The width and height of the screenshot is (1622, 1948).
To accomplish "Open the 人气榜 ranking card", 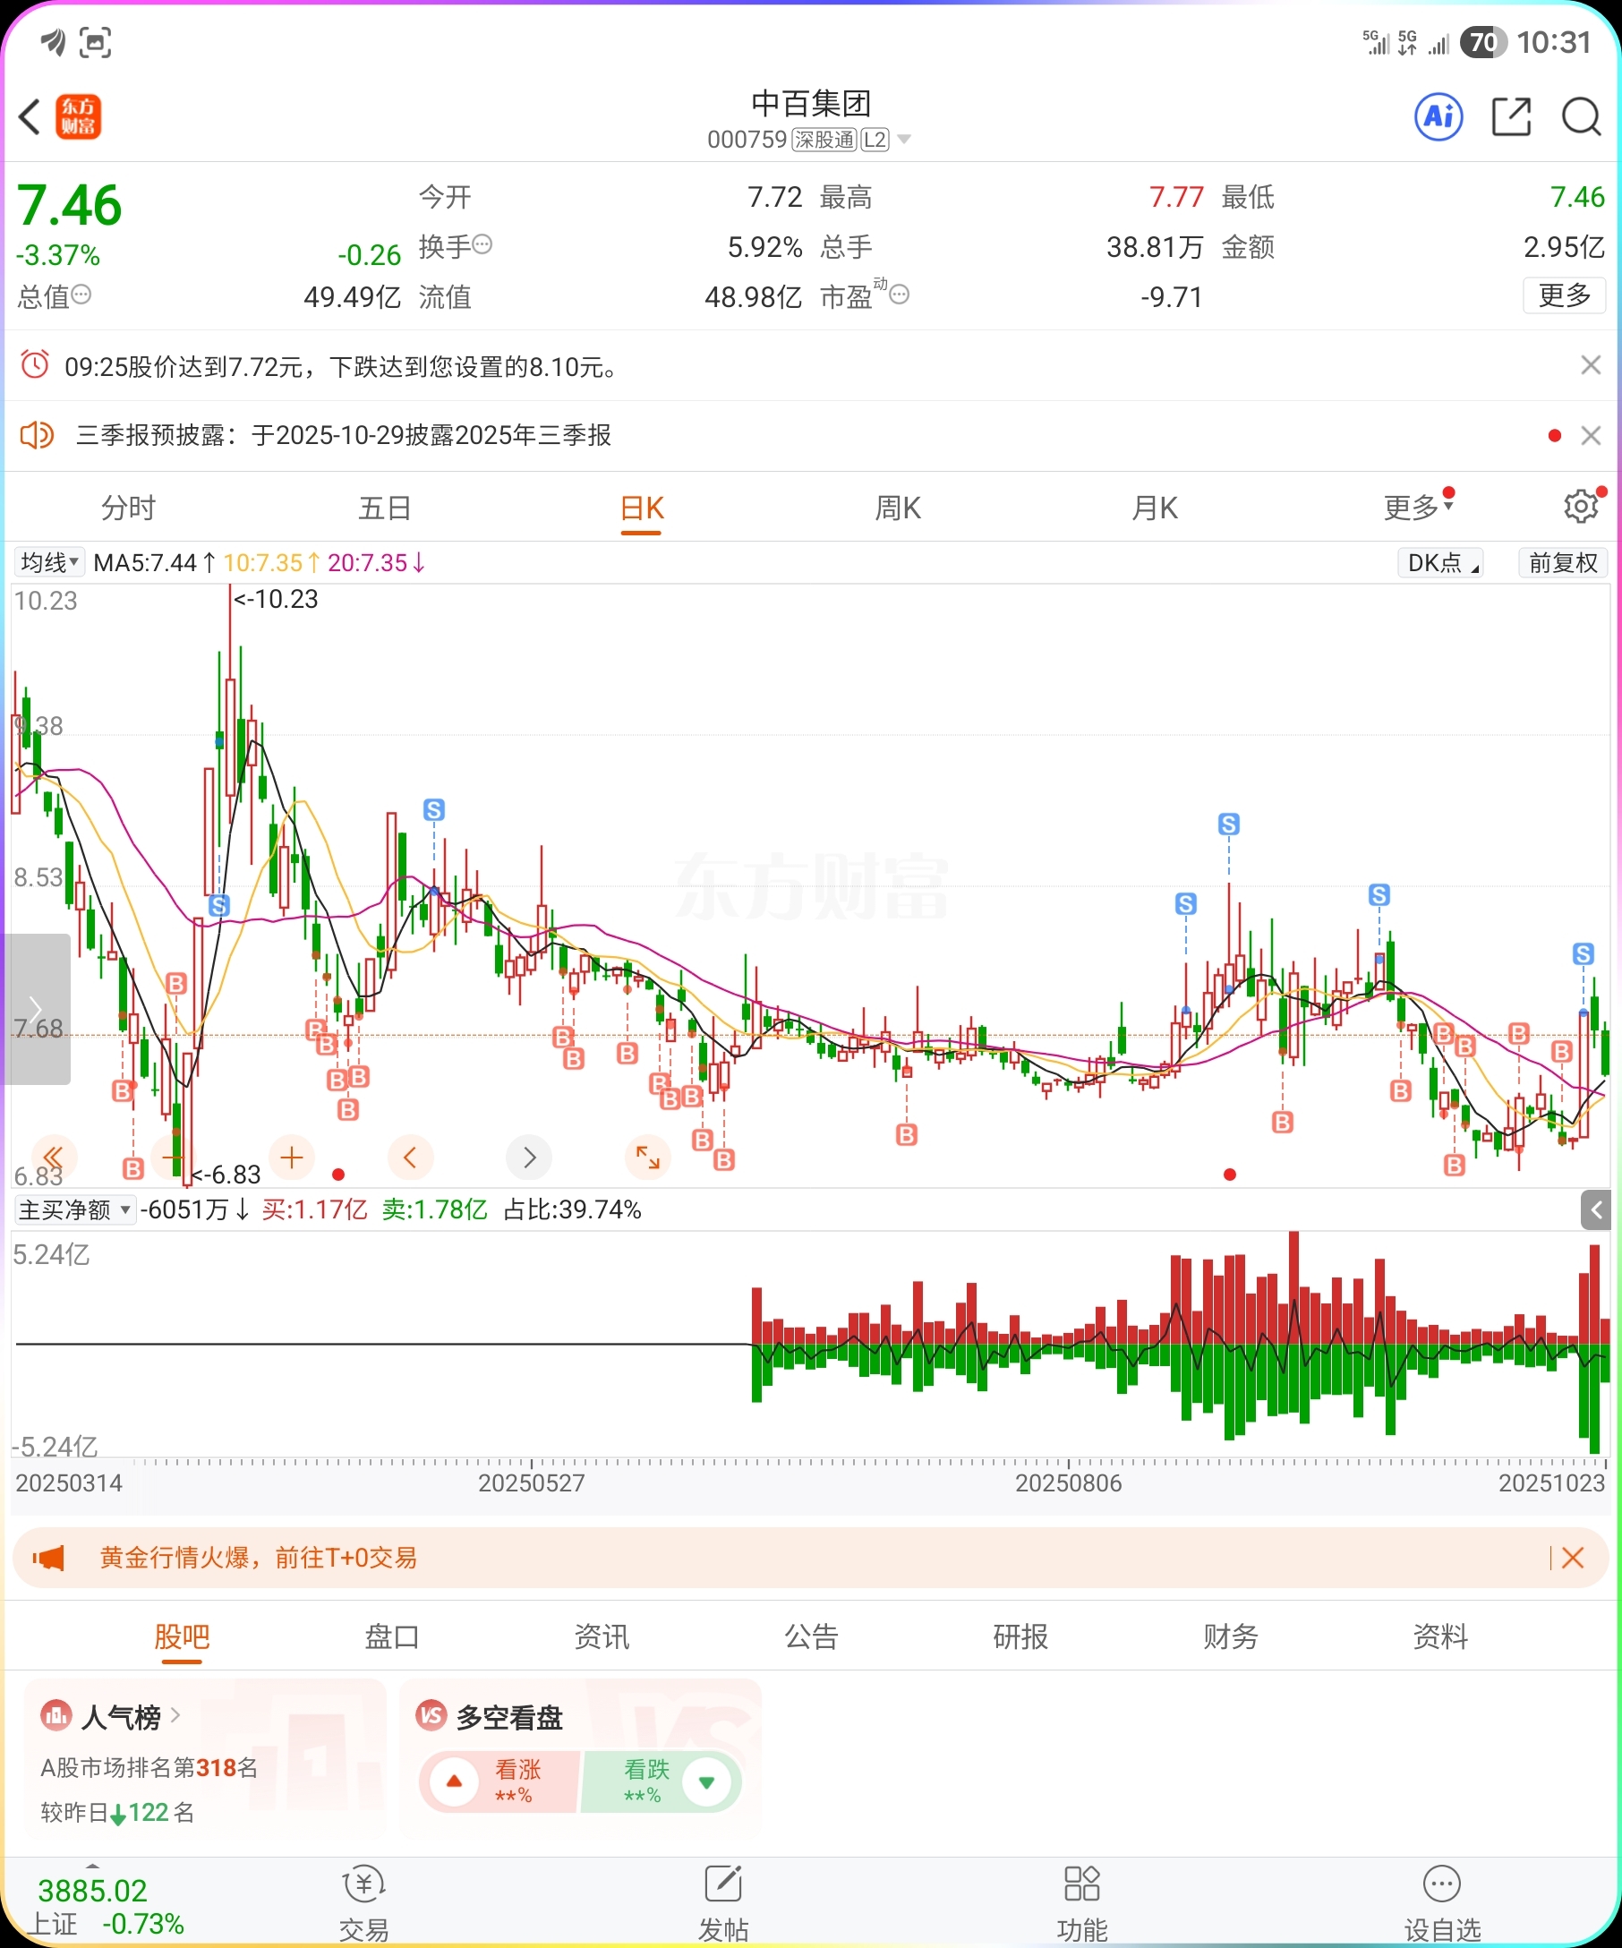I will 204,1761.
